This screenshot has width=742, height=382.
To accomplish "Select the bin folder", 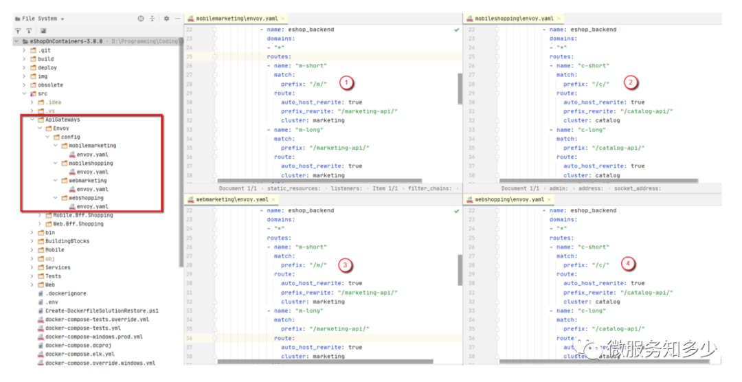I will point(50,232).
